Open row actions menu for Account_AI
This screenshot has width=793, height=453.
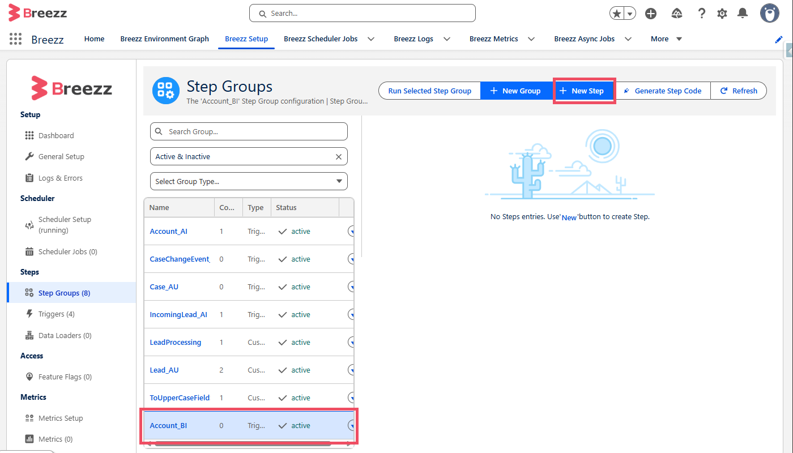[351, 231]
